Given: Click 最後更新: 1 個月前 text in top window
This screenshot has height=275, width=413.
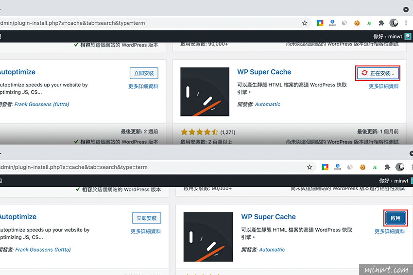Looking at the screenshot, I should point(378,131).
